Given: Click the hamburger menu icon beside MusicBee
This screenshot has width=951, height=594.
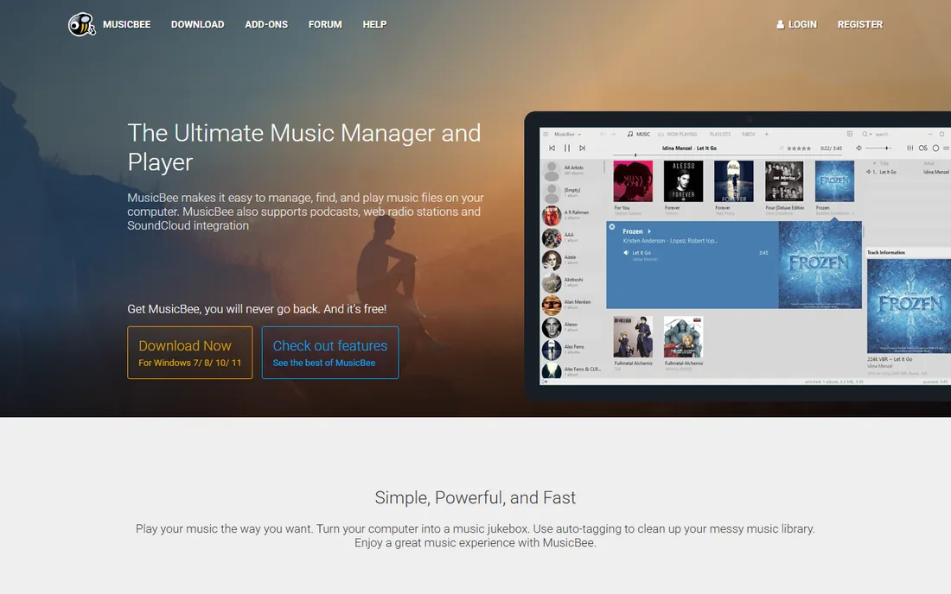Looking at the screenshot, I should coord(546,134).
